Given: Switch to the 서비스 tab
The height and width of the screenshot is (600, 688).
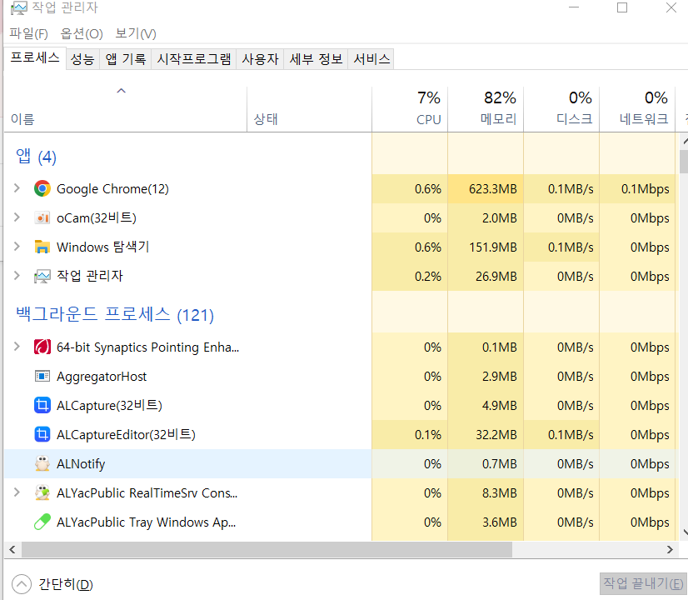Looking at the screenshot, I should [371, 59].
